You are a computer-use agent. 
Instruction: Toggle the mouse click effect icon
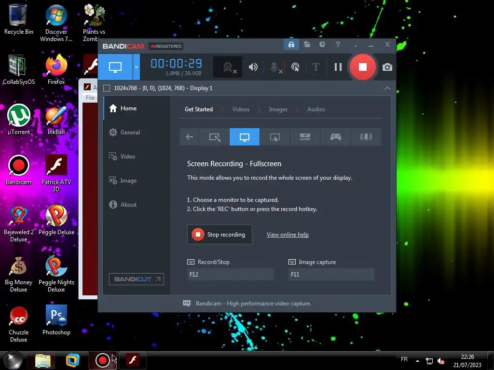(x=295, y=67)
